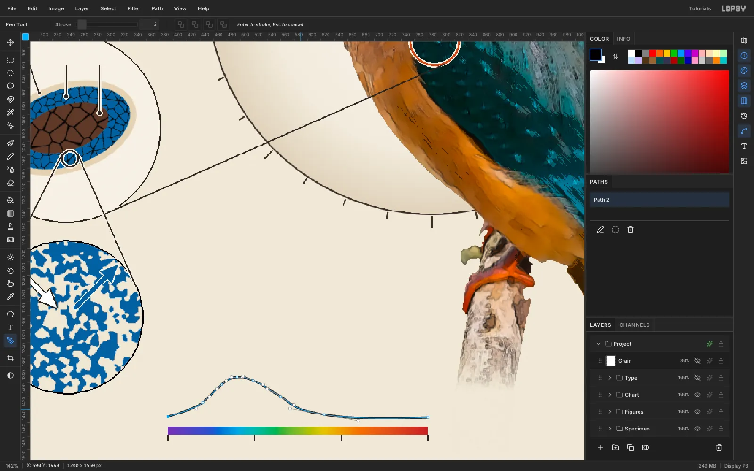The width and height of the screenshot is (754, 471).
Task: Select the Paint Bucket tool
Action: click(10, 200)
